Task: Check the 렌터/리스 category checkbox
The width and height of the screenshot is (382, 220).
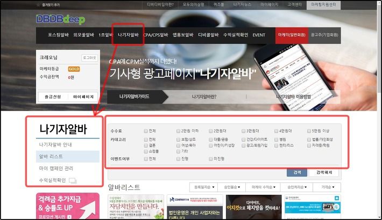Action: coord(276,145)
